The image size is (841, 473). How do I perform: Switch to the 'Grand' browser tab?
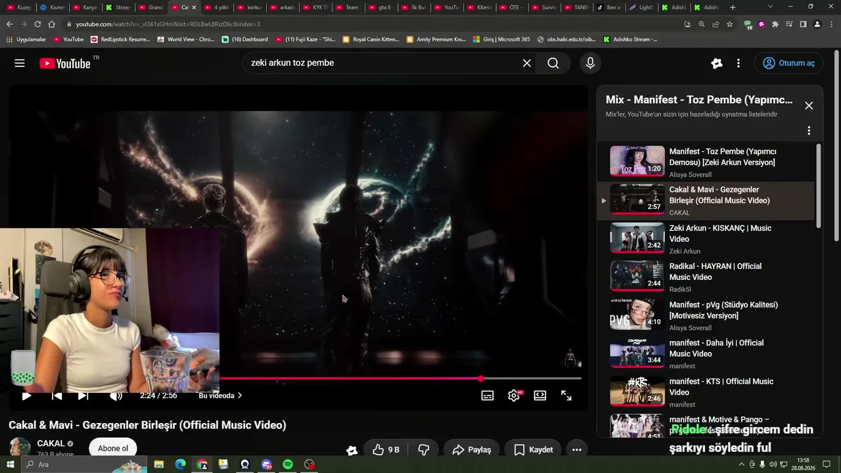point(150,7)
